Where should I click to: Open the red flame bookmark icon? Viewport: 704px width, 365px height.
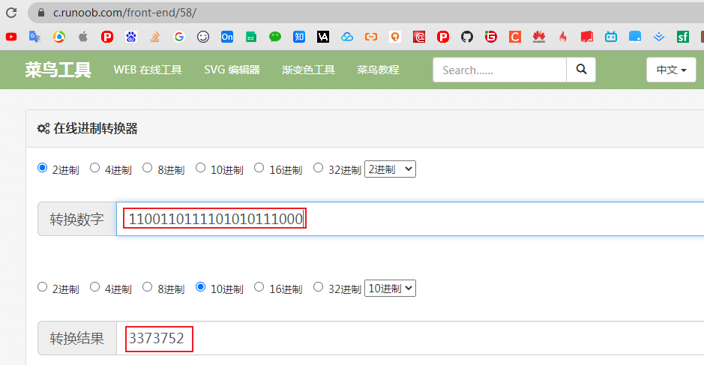[x=563, y=37]
